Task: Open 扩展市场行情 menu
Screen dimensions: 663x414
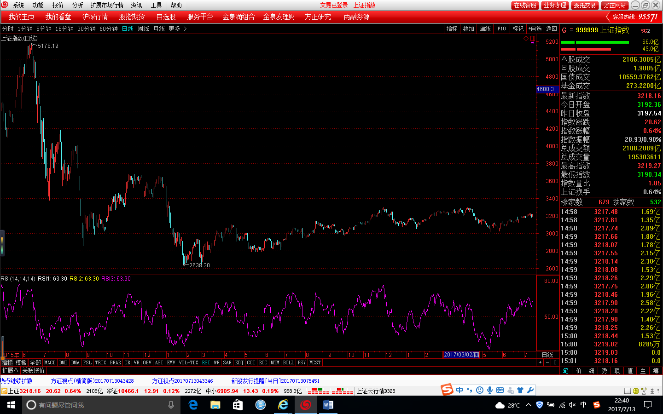Action: pos(107,5)
